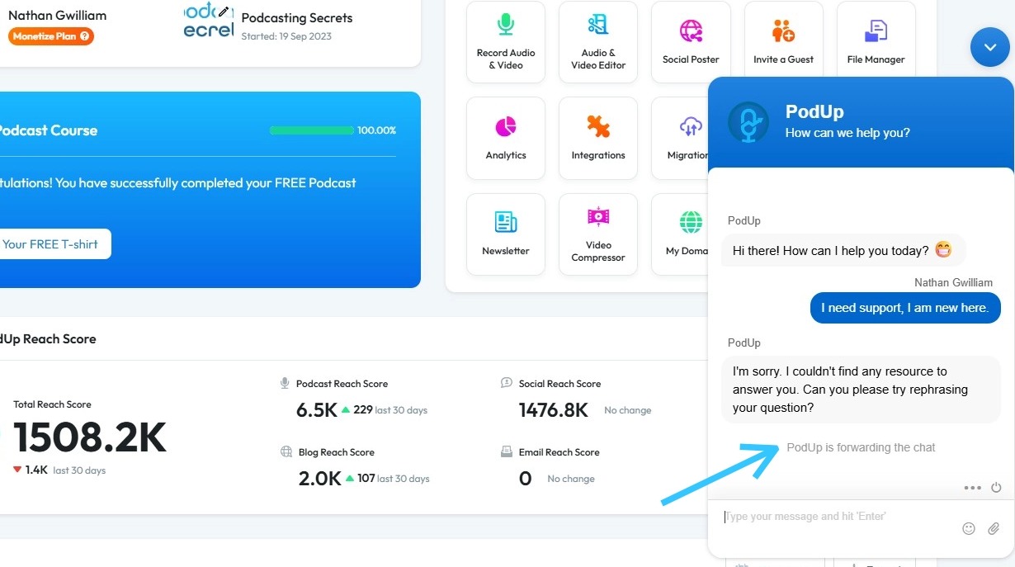
Task: Open the Social Poster tool
Action: tap(691, 41)
